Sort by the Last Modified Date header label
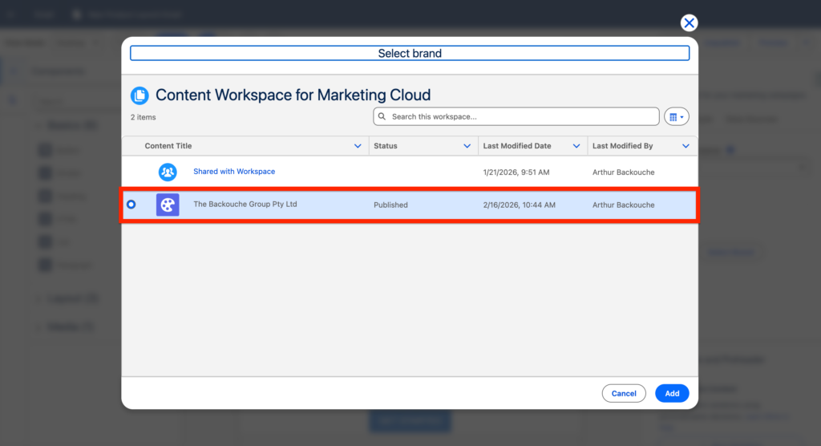Image resolution: width=821 pixels, height=446 pixels. (517, 146)
